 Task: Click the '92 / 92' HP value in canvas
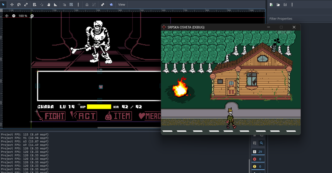tap(132, 107)
